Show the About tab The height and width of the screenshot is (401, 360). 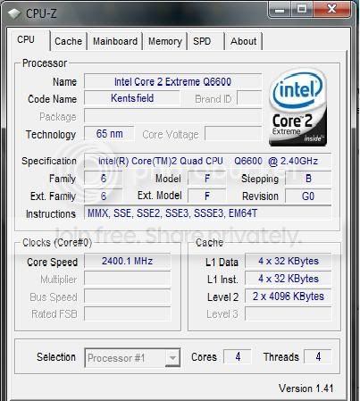243,41
